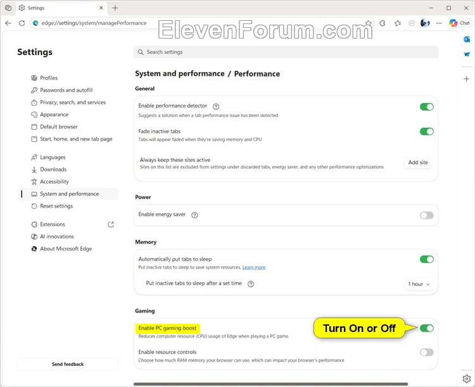Open the Favorites list icon
475x387 pixels.
click(x=398, y=23)
